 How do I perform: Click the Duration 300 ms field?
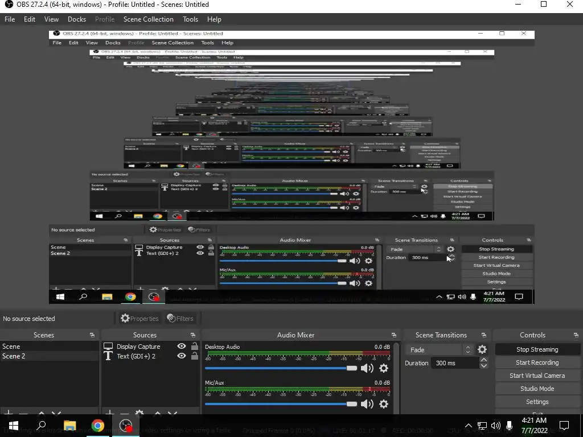[455, 363]
